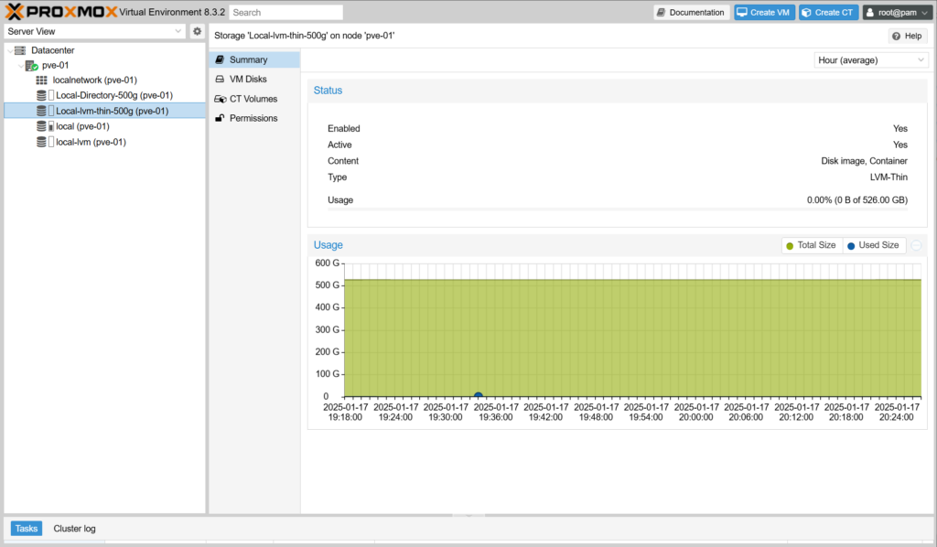Screen dimensions: 937x547
Task: Click the Create CT button
Action: coord(828,13)
